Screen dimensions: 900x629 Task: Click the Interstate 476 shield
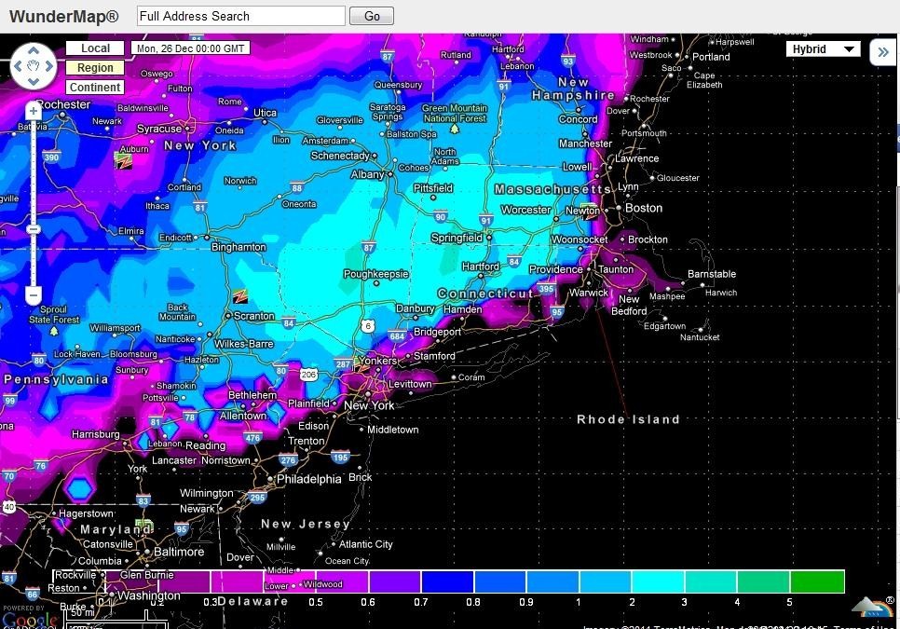click(x=252, y=438)
